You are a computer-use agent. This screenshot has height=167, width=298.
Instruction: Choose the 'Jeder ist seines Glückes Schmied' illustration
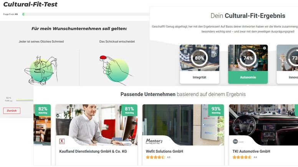click(41, 70)
